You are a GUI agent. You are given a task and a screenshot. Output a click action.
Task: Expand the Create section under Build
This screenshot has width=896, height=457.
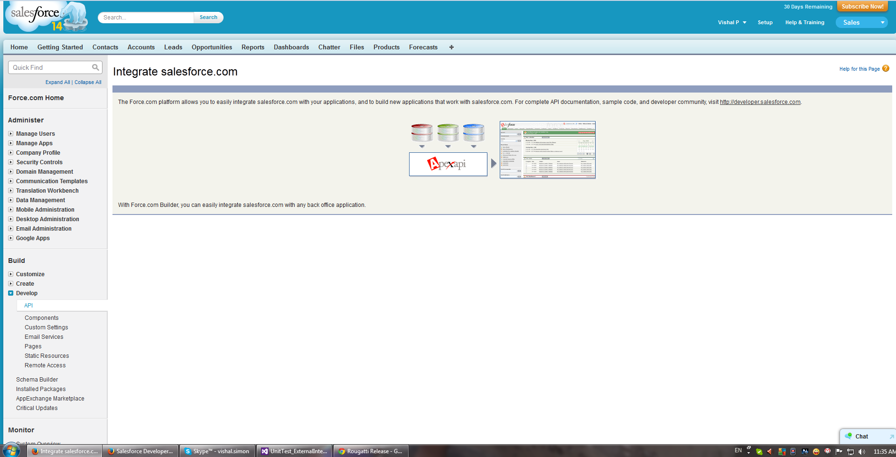tap(10, 284)
